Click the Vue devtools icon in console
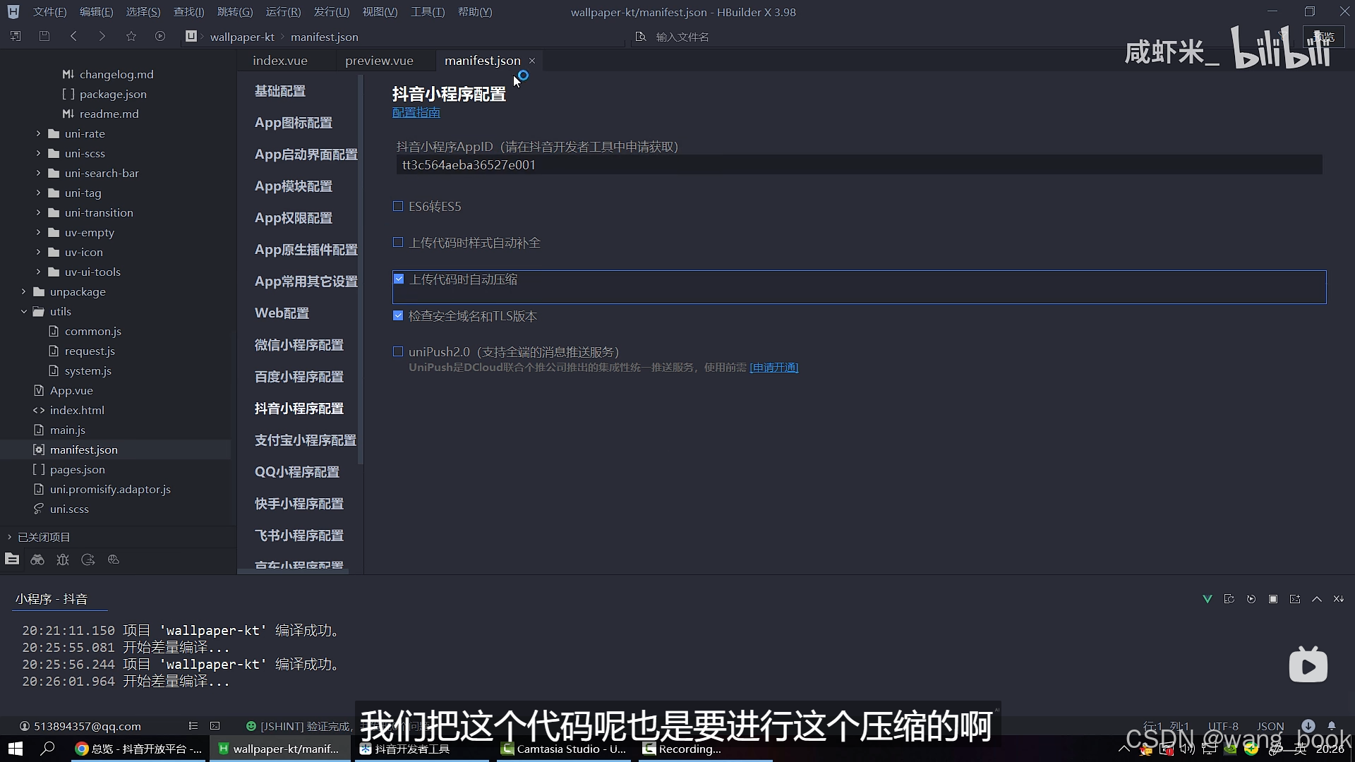This screenshot has width=1355, height=762. (x=1208, y=599)
